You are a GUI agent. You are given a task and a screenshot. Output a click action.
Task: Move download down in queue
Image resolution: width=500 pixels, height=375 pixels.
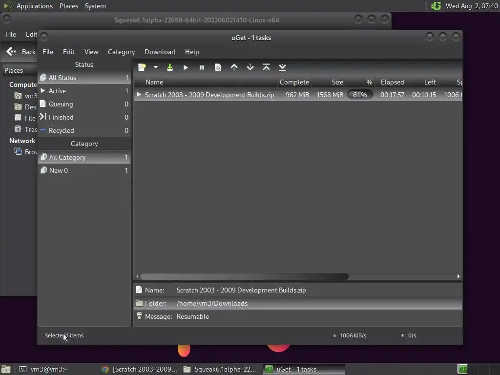(x=250, y=67)
